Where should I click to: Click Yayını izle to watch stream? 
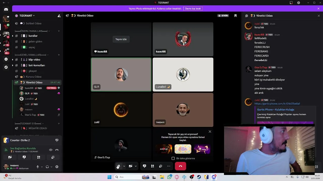(121, 39)
